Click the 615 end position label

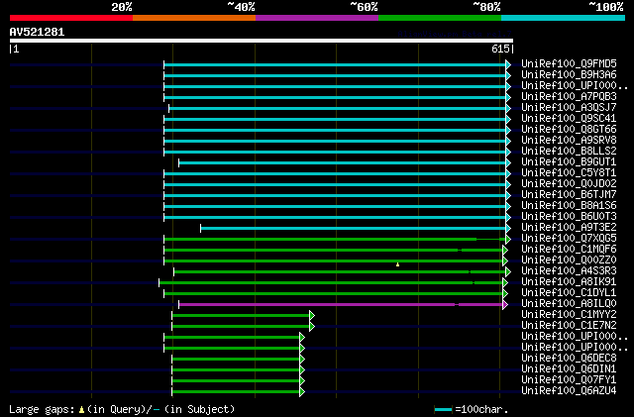pyautogui.click(x=500, y=49)
